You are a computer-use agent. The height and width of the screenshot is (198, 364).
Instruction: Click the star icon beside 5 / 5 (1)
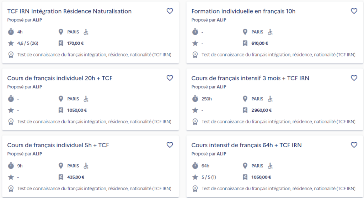[195, 177]
